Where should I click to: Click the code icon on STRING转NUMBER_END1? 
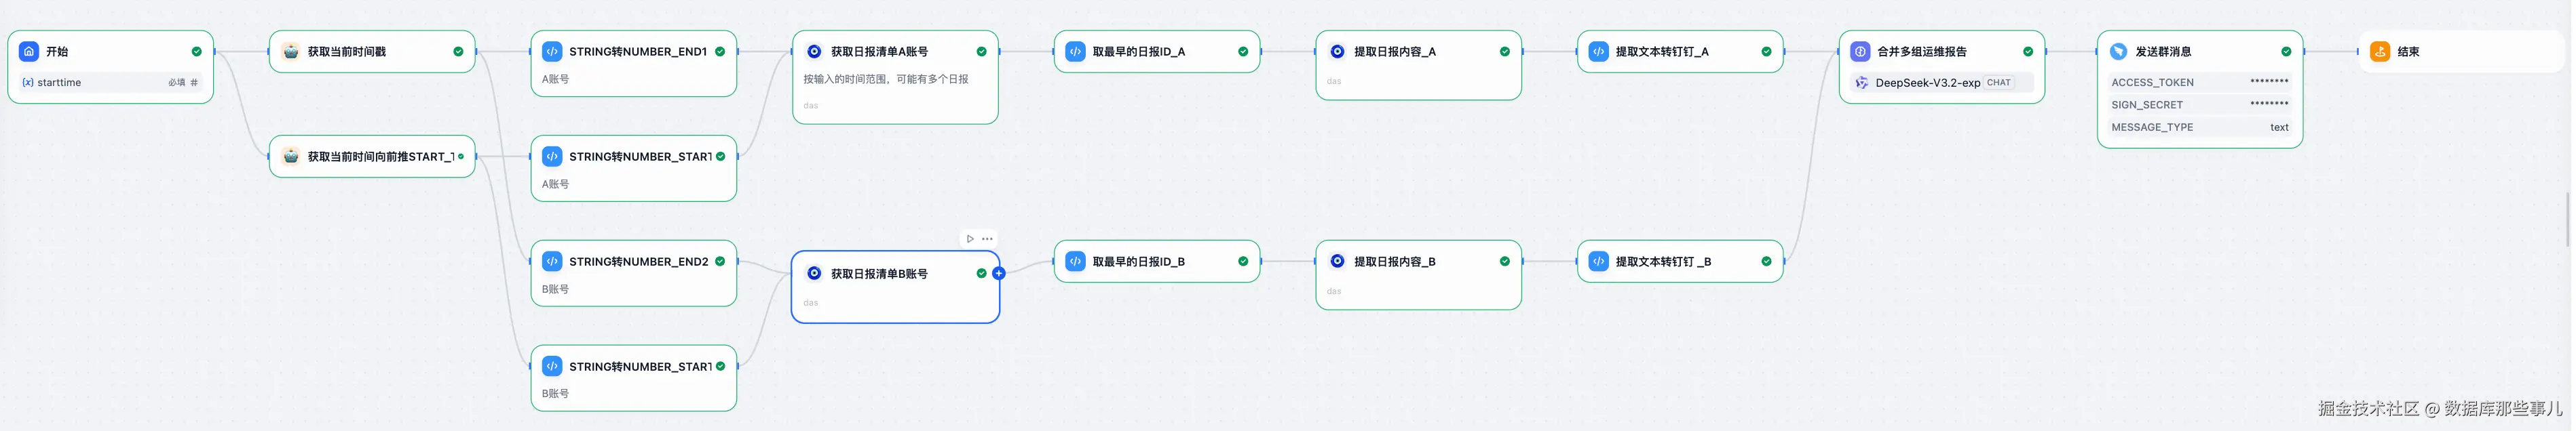point(552,52)
